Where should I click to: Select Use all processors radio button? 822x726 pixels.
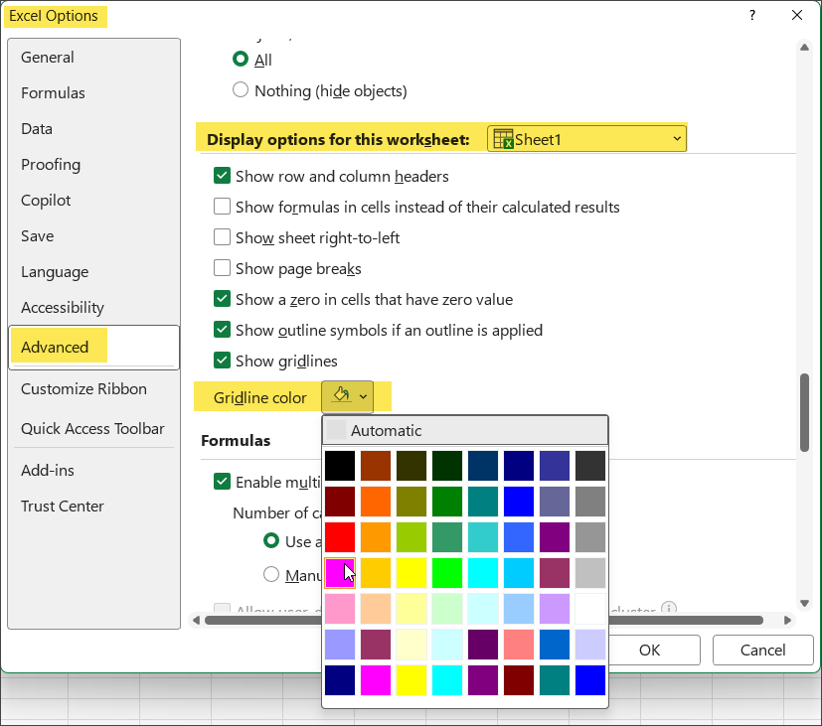point(271,540)
